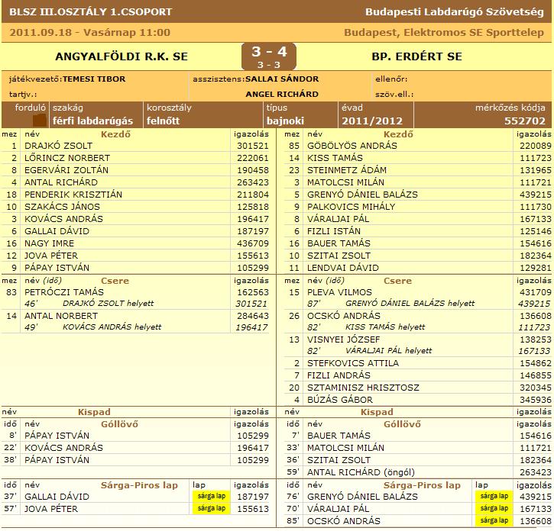Click registration number 436709
The height and width of the screenshot is (531, 554).
(x=253, y=243)
